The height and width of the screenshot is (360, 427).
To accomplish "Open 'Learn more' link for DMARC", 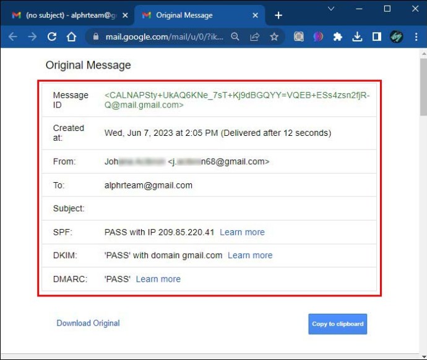I will (158, 279).
